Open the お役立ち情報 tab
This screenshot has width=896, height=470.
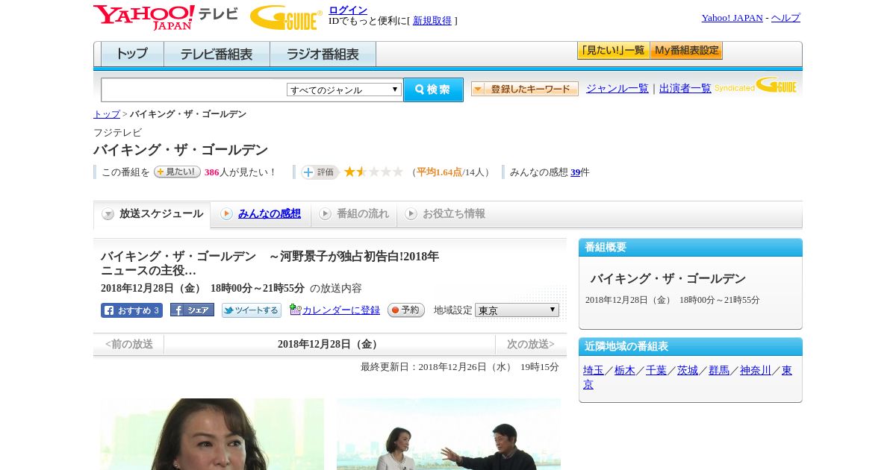click(x=445, y=214)
